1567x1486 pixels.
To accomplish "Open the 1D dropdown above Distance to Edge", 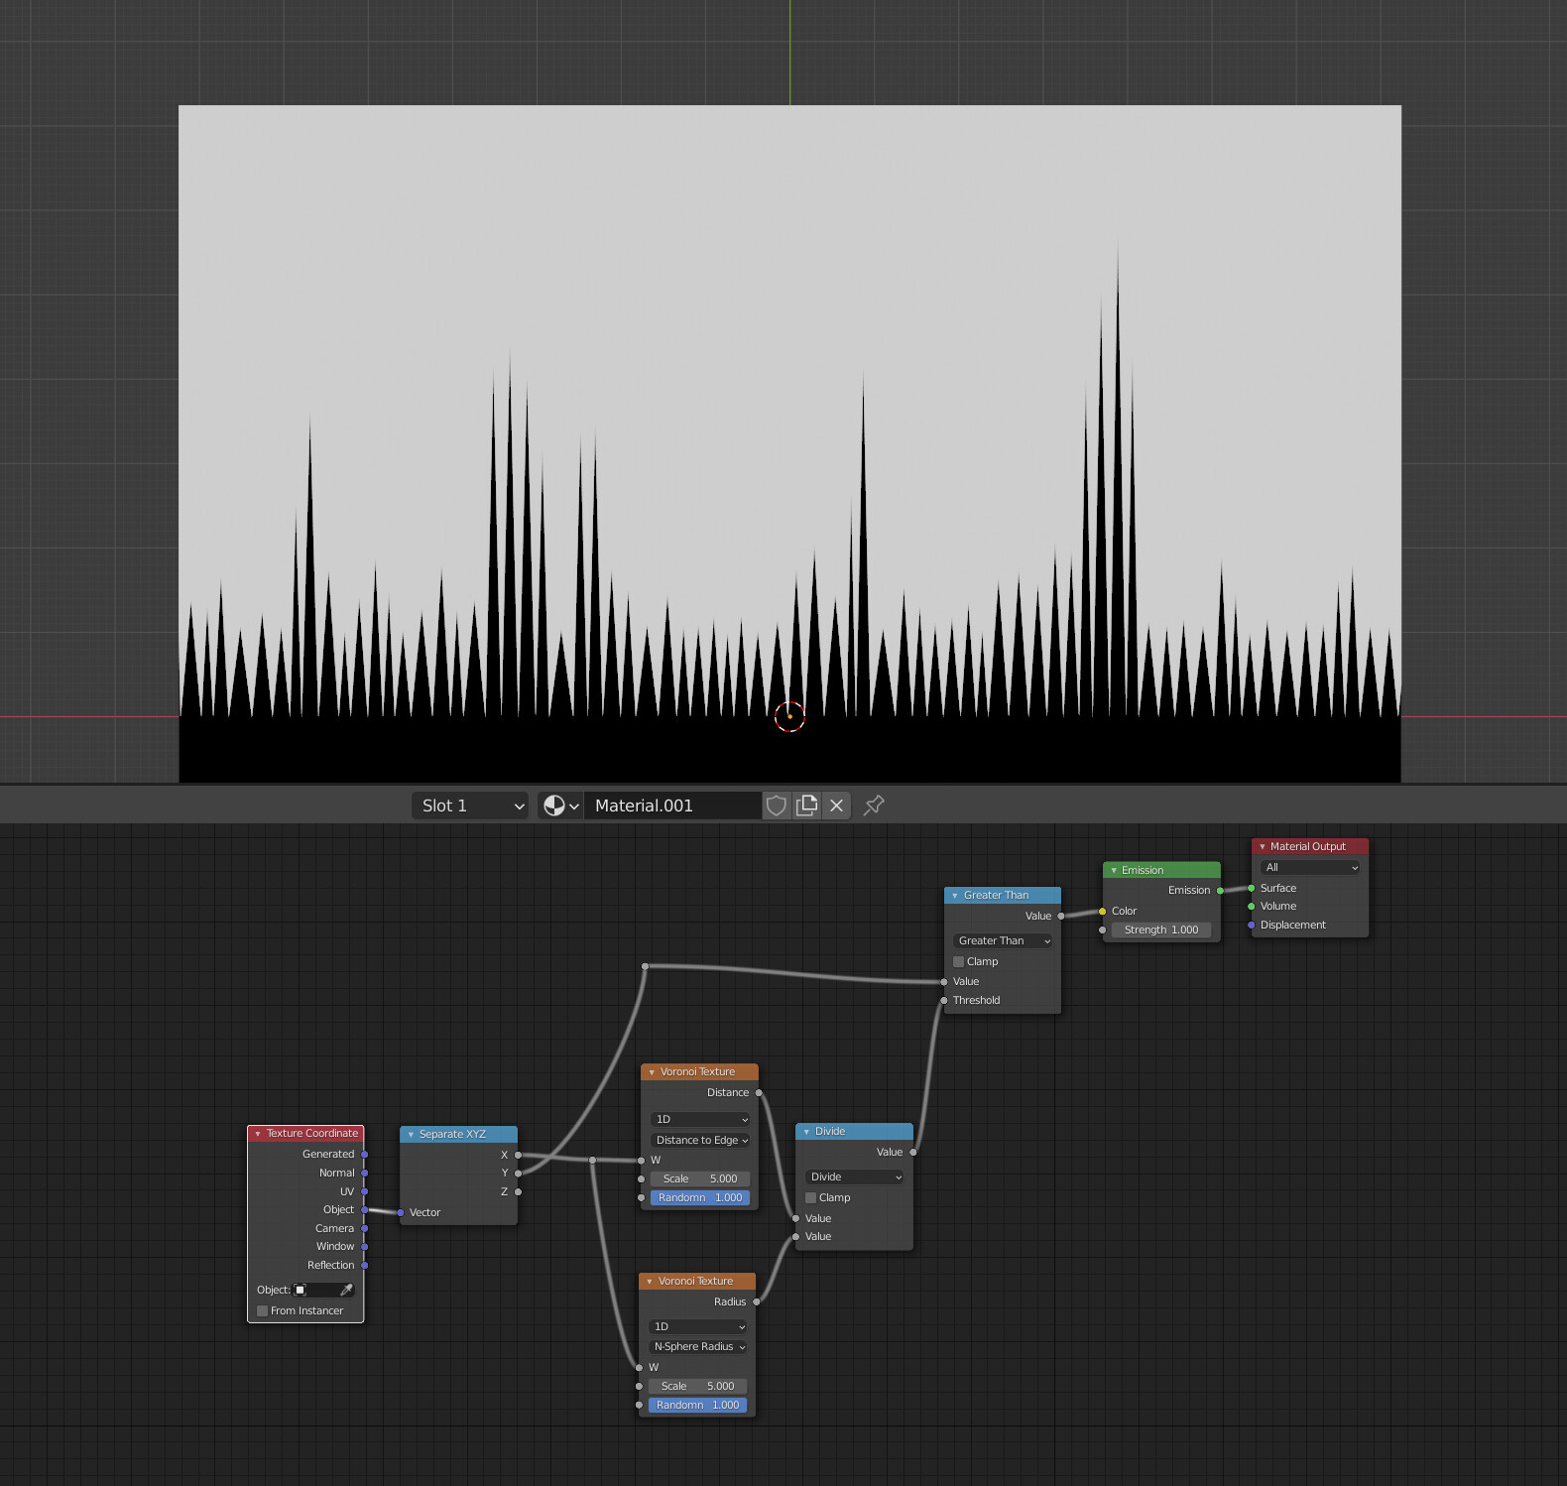I will tap(701, 1119).
